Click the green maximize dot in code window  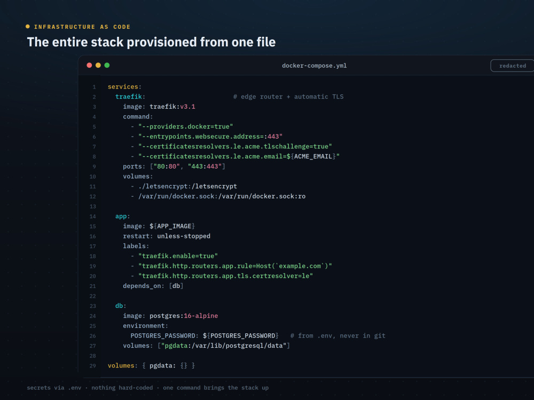click(x=107, y=65)
